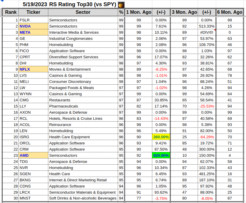
Task: Select the CRM ticker cell
Action: 33,149
